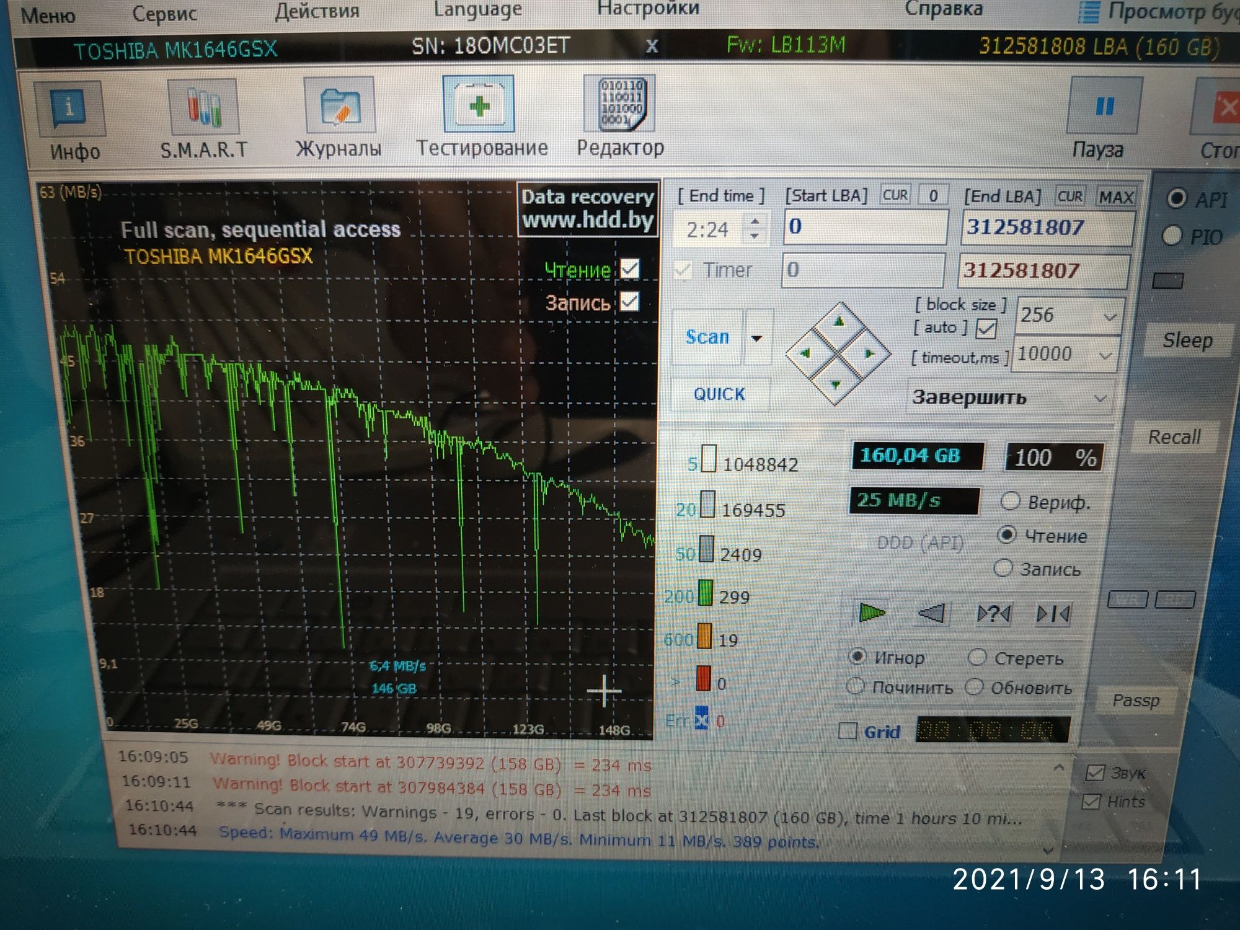Open the timeout 10000 ms dropdown

coord(1105,356)
